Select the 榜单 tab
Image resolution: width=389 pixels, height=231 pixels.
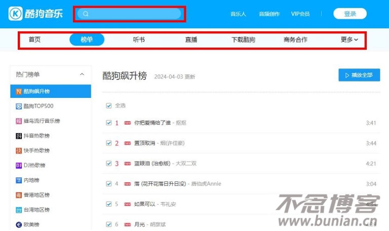coord(87,40)
